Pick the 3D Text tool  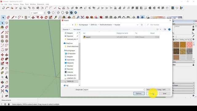[x=7, y=77]
